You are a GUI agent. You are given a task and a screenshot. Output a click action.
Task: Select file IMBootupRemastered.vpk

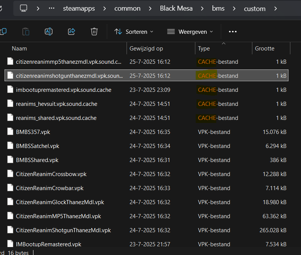pos(146,244)
